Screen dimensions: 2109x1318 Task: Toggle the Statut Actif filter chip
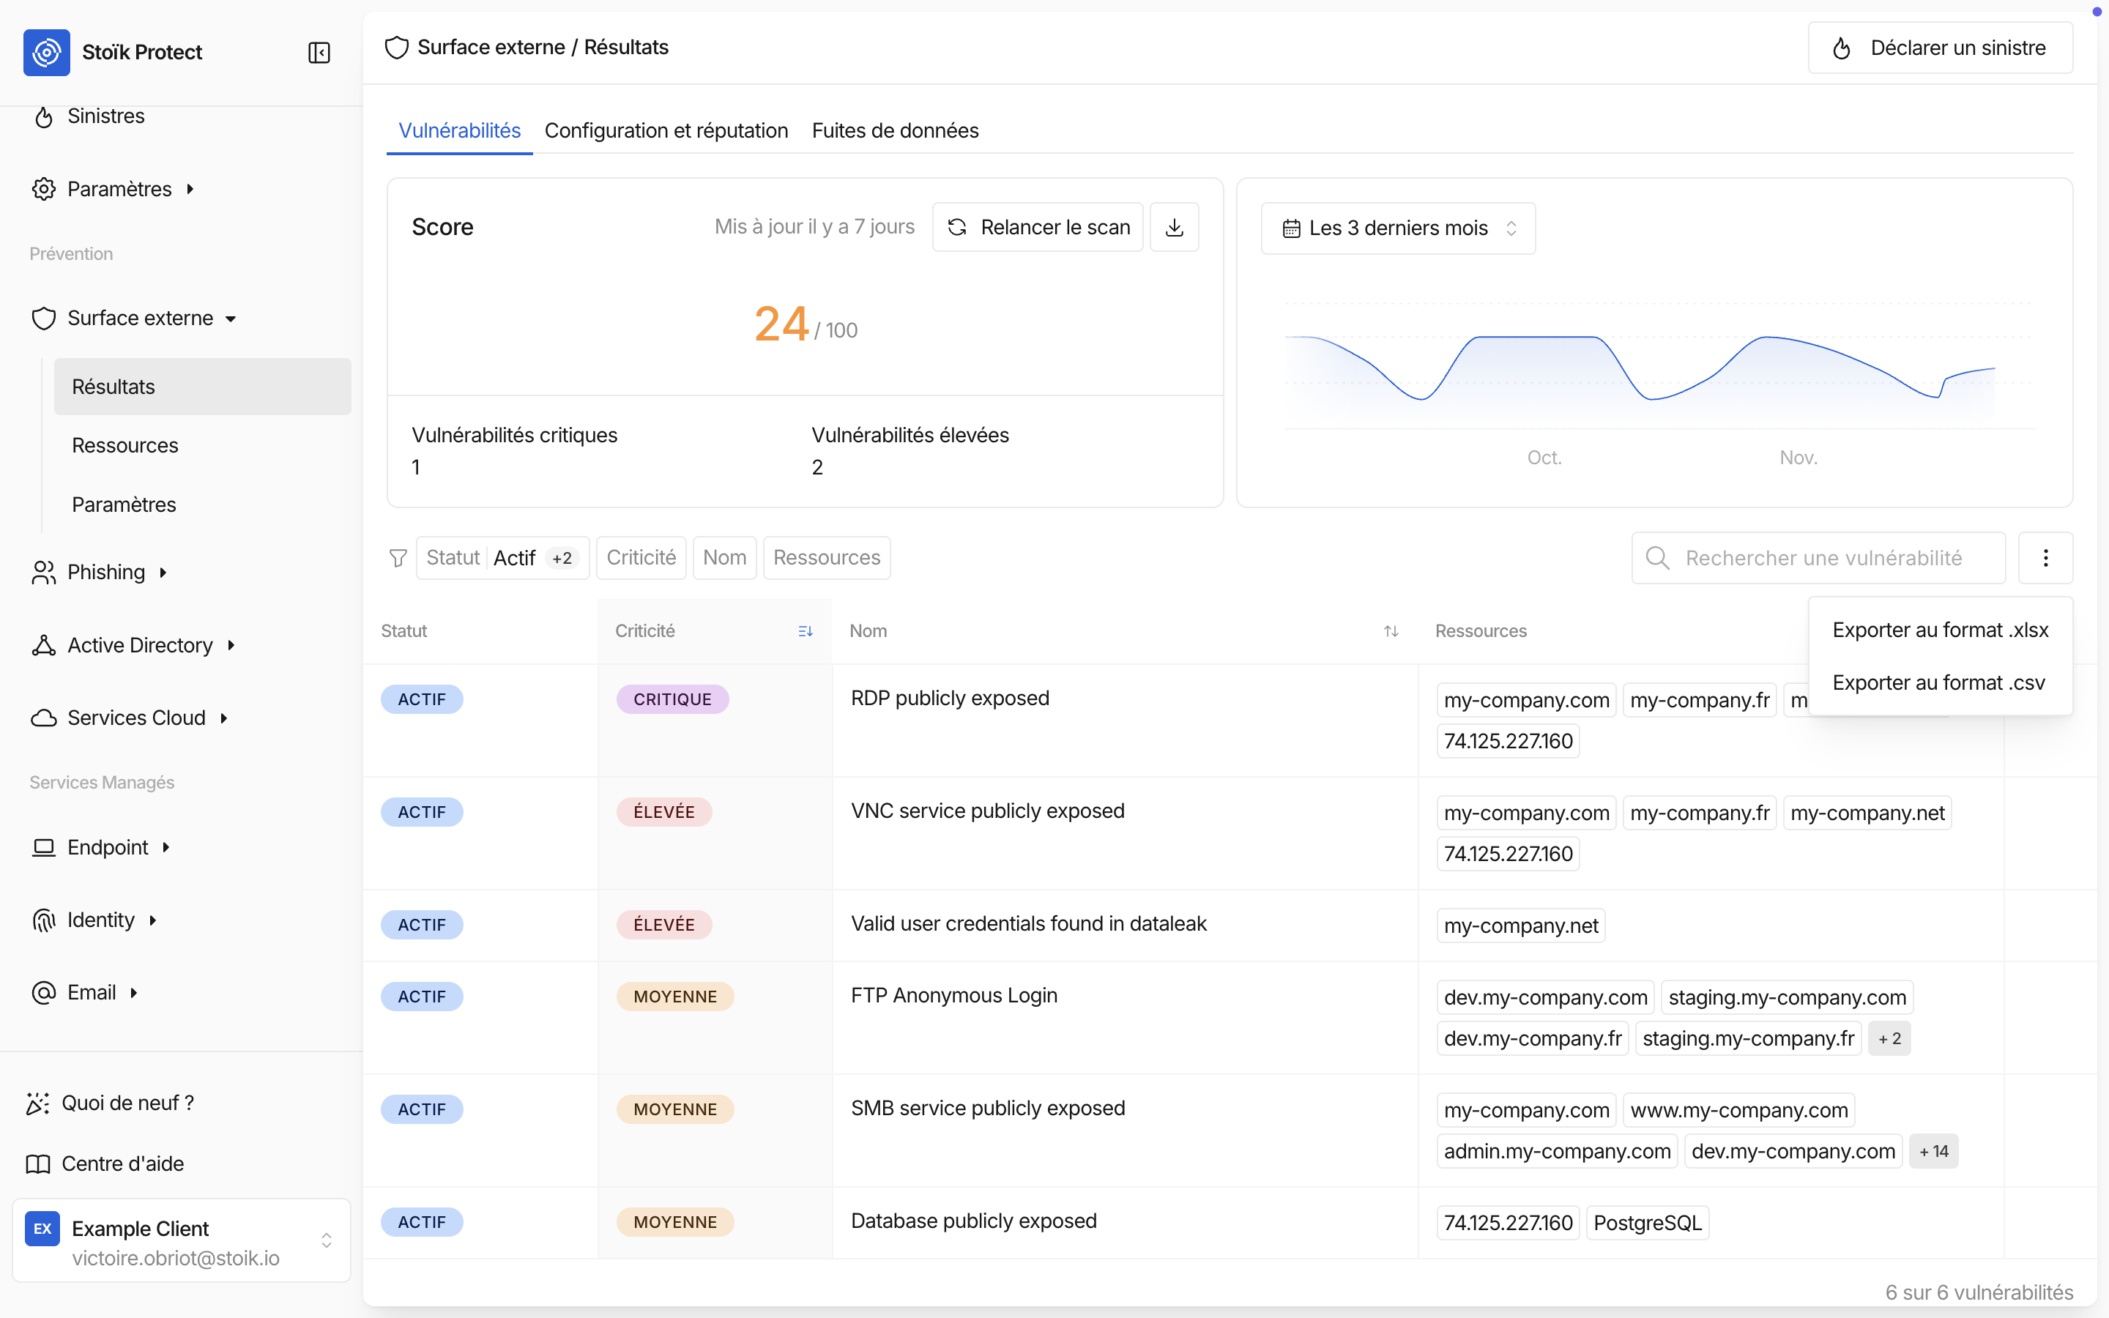pyautogui.click(x=502, y=558)
